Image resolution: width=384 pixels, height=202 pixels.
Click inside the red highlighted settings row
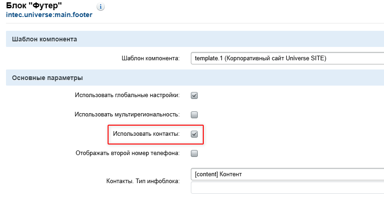coord(155,134)
